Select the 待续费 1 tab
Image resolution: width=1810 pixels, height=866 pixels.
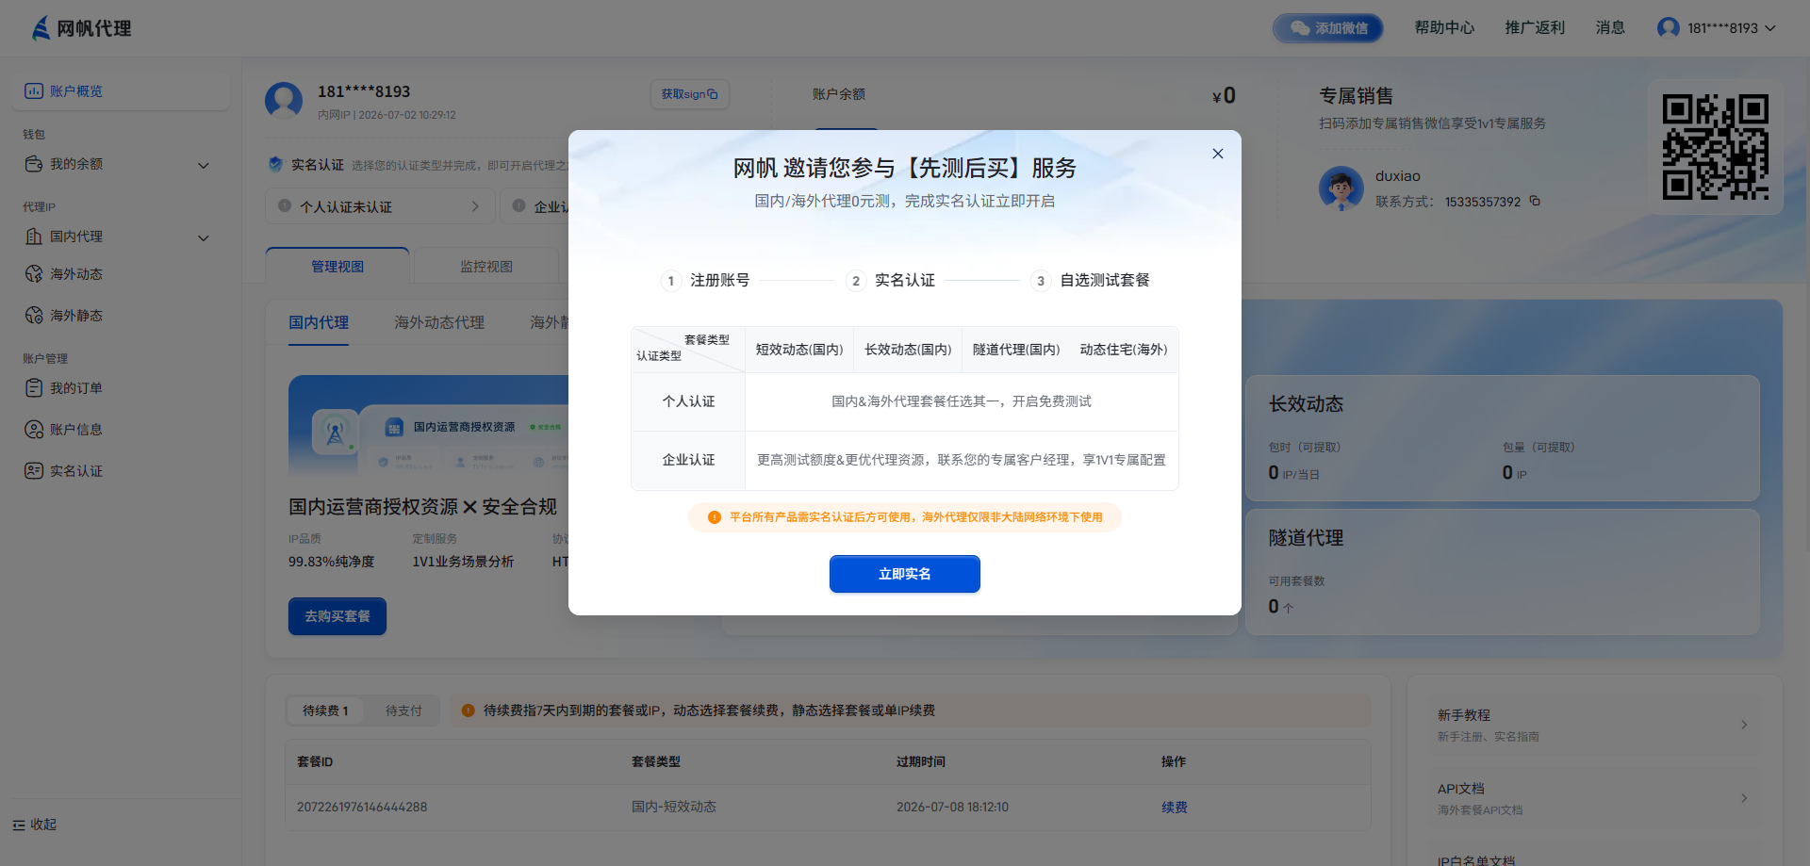click(x=325, y=711)
